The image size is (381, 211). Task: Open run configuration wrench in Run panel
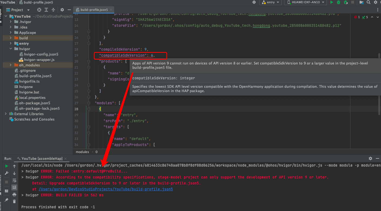[6, 173]
